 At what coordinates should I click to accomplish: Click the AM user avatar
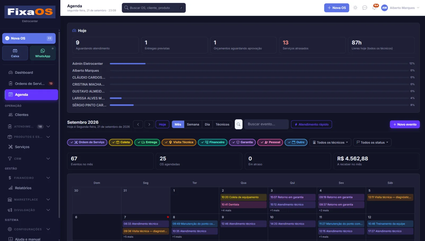[384, 8]
